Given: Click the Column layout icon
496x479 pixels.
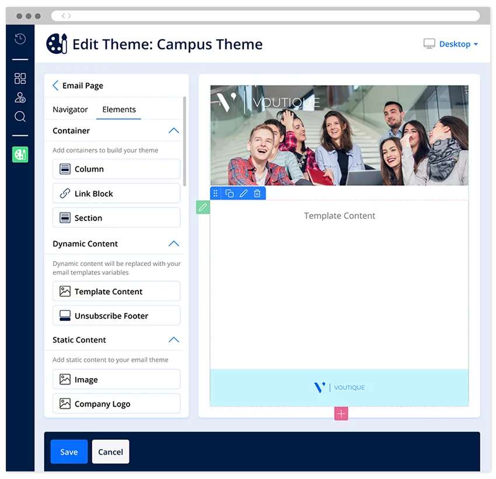Looking at the screenshot, I should pyautogui.click(x=65, y=169).
